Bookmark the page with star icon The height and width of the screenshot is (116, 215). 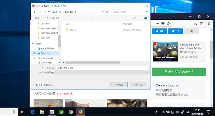click(x=168, y=24)
